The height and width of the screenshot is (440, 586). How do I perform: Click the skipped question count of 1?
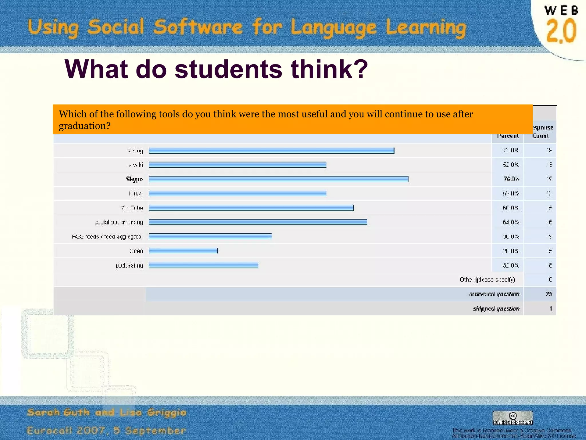[550, 309]
